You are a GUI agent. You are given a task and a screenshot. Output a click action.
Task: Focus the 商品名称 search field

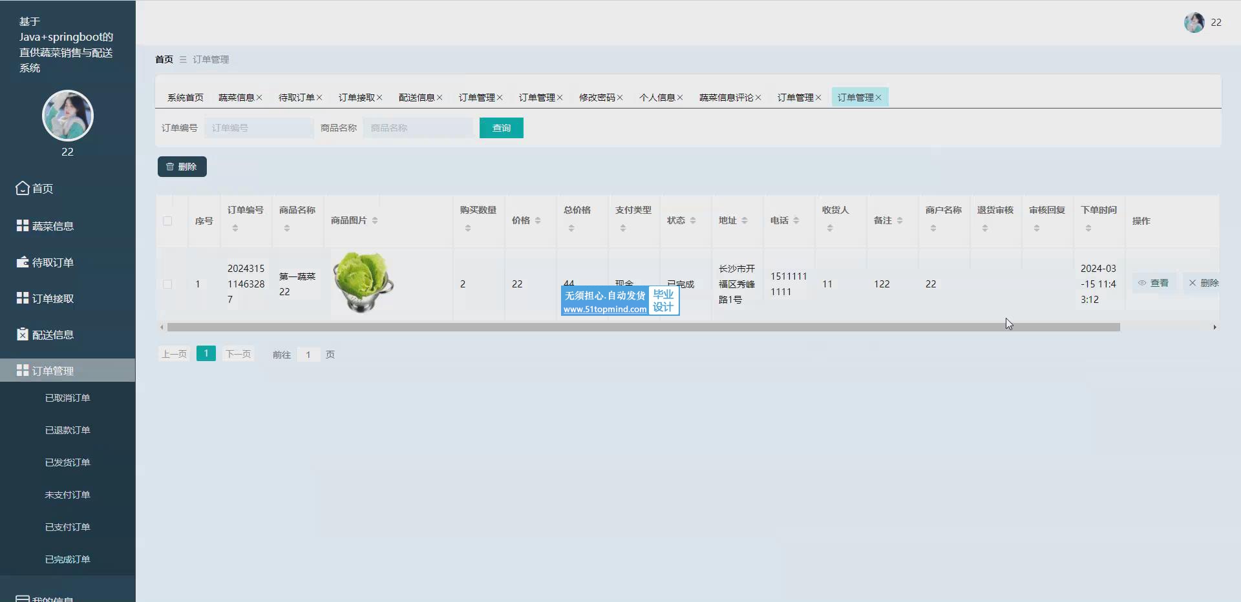[x=418, y=128]
